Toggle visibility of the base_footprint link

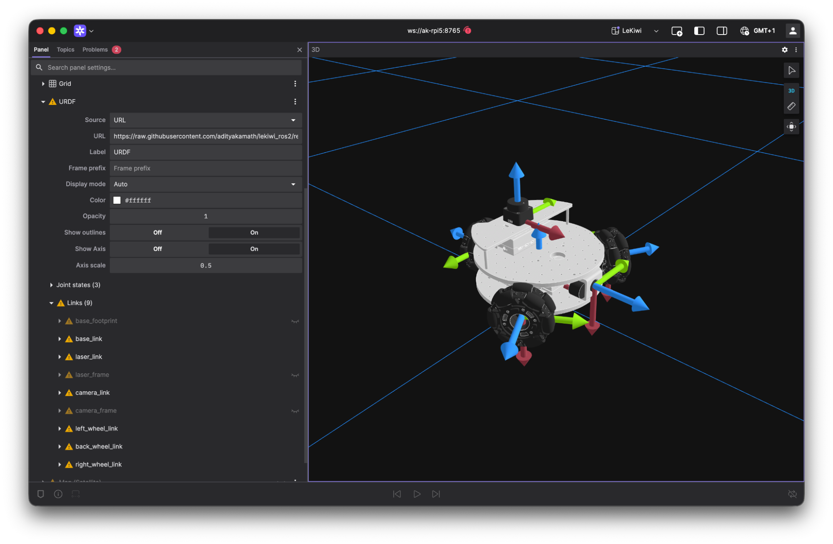click(x=295, y=321)
